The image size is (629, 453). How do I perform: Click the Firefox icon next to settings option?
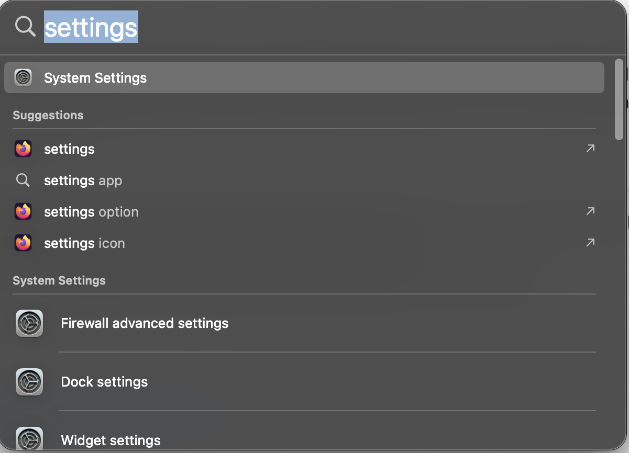pyautogui.click(x=23, y=211)
